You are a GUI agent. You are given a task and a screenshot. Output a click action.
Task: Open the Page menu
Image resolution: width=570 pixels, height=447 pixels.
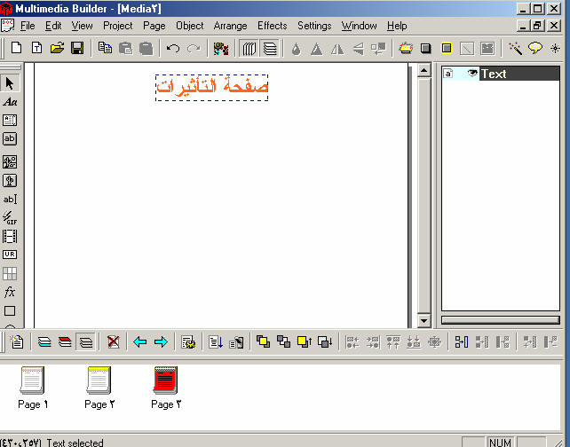click(x=154, y=26)
